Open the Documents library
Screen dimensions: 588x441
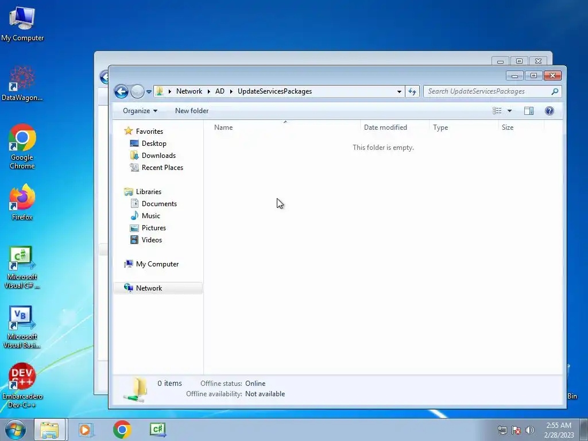pos(159,204)
